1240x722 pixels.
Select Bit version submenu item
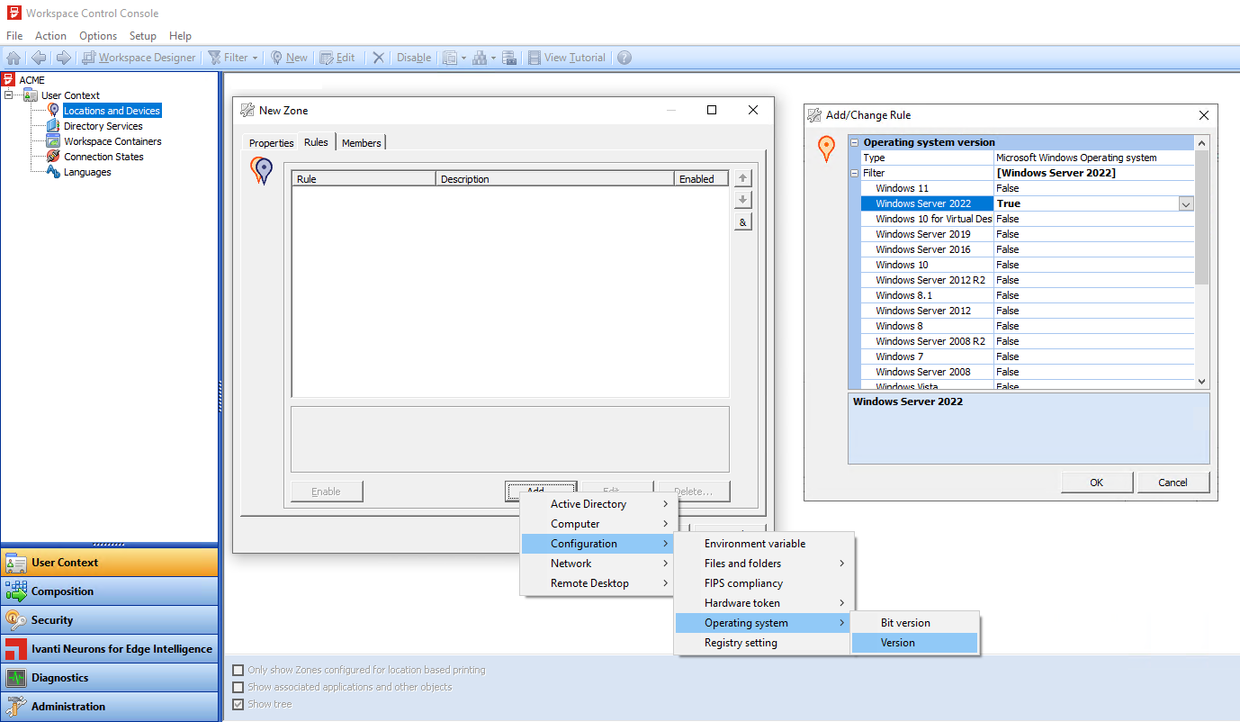(915, 623)
